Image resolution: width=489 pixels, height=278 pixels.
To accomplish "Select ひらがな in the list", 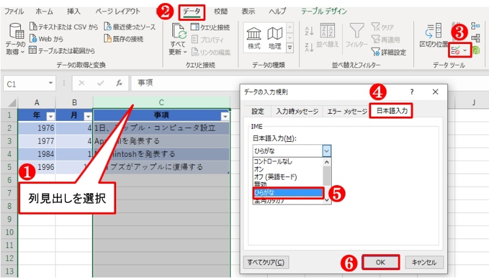I will click(287, 192).
